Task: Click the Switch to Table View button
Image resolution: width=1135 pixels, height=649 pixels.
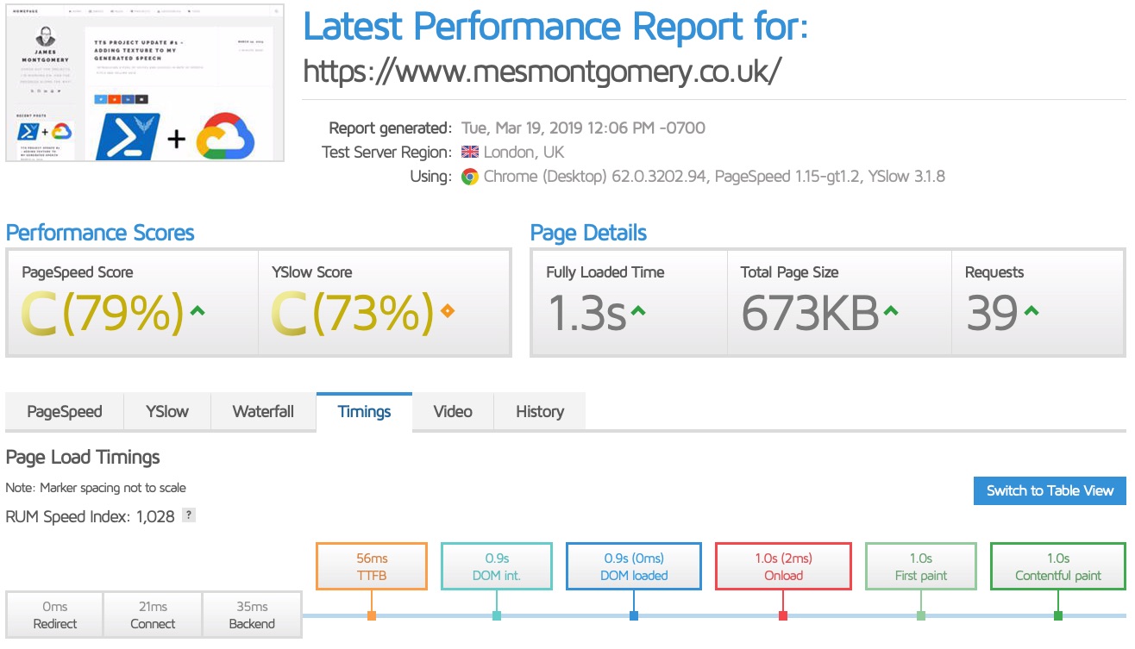Action: pos(1050,490)
